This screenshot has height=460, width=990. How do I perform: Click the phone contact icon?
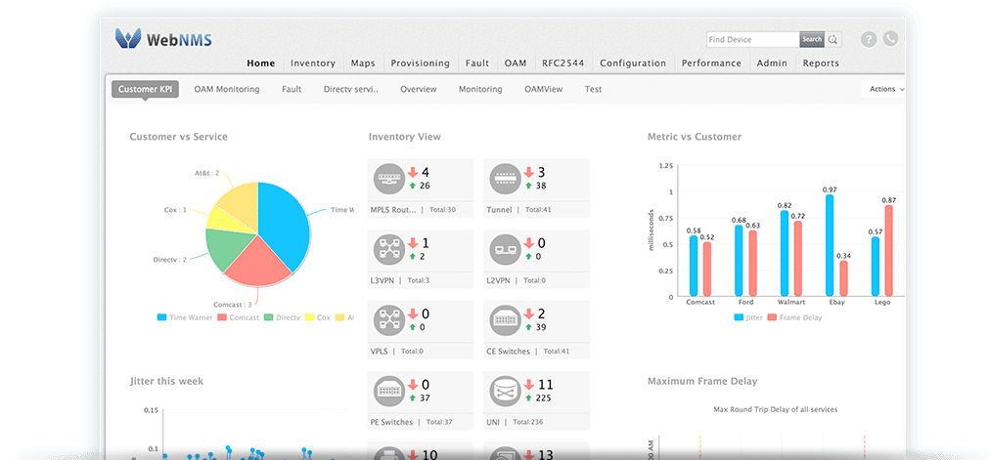pyautogui.click(x=890, y=40)
